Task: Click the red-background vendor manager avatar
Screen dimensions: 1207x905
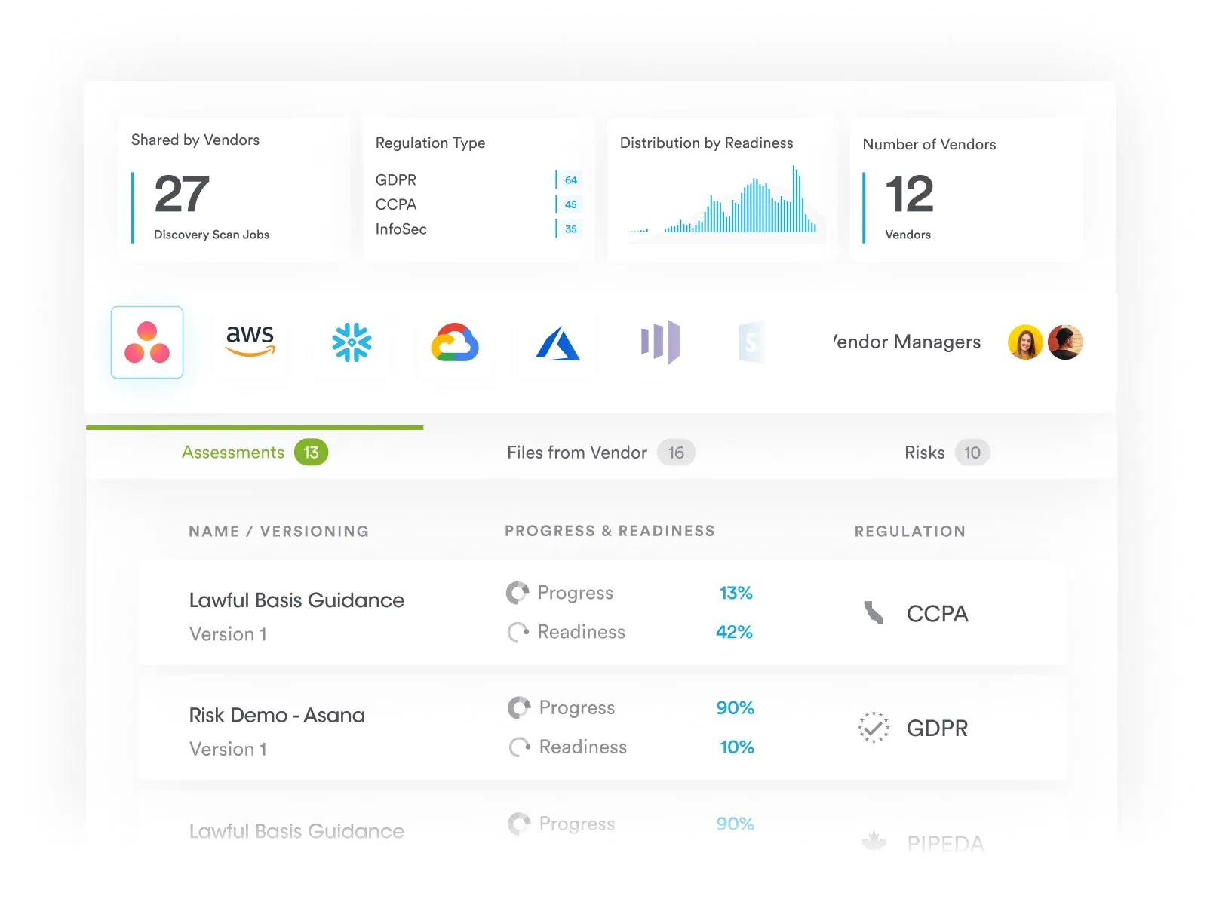Action: coord(1065,342)
